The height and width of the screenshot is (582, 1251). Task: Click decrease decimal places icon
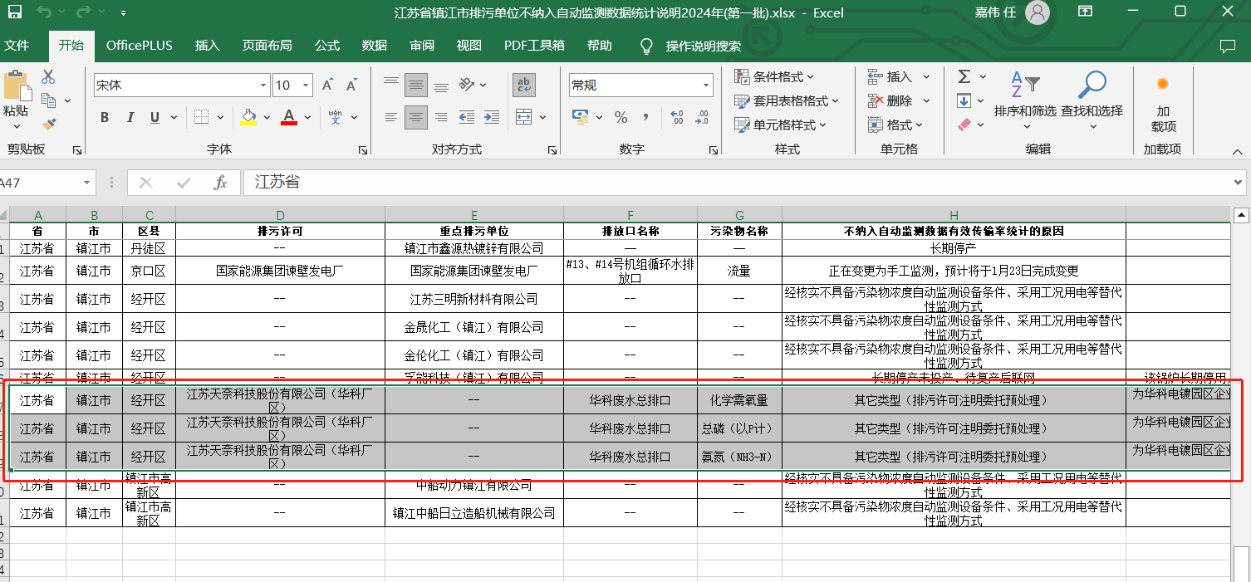coord(702,117)
